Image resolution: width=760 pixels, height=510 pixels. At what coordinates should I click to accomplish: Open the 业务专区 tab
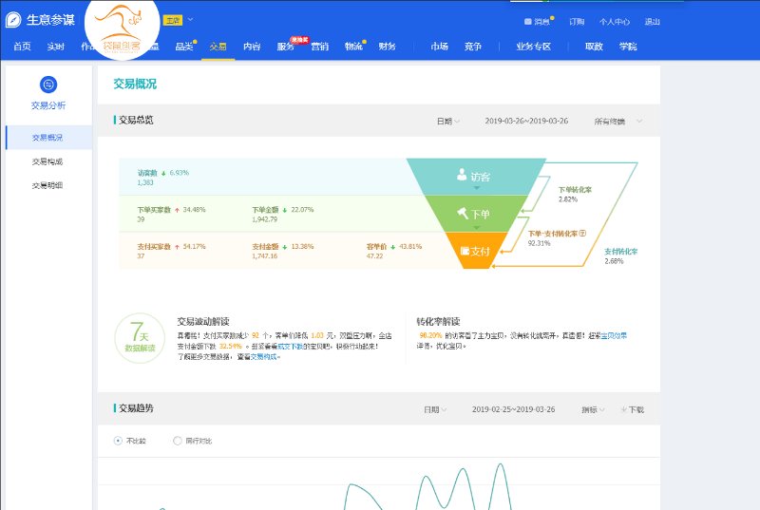(534, 47)
